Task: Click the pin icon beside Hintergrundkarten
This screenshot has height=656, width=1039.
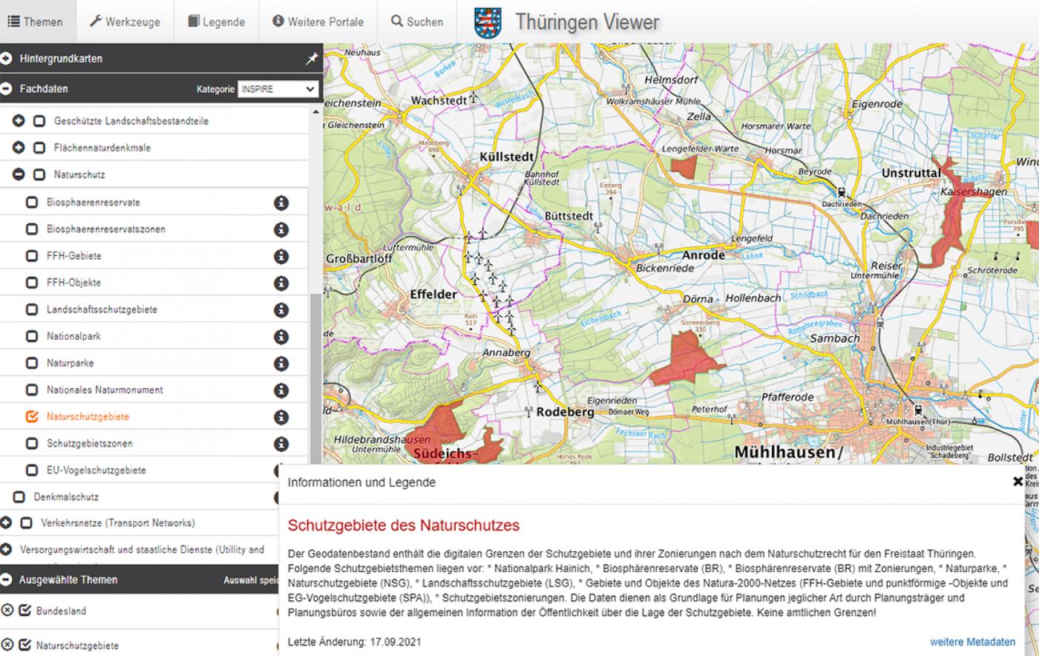Action: [312, 59]
